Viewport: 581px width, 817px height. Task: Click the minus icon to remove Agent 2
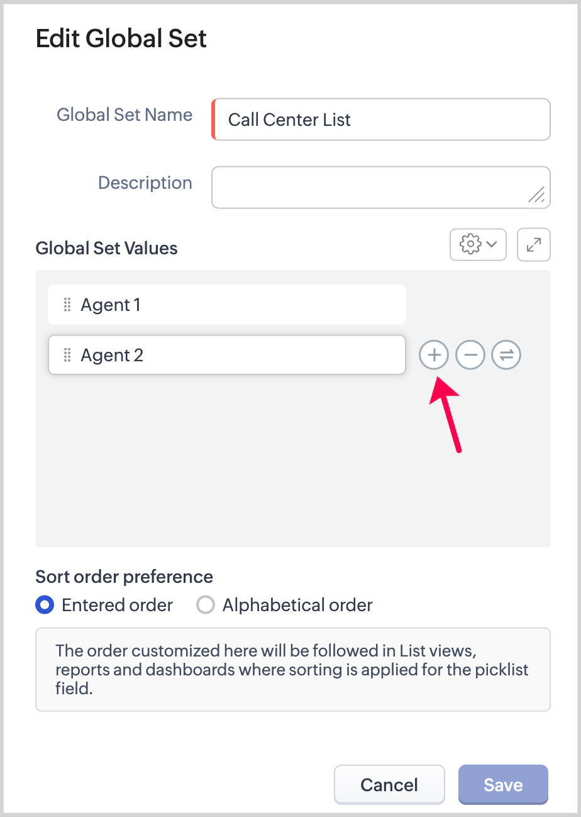coord(470,355)
